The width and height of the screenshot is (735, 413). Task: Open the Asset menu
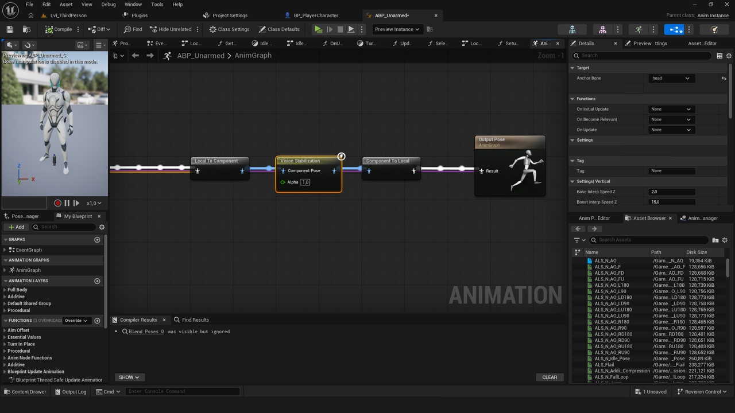point(66,4)
